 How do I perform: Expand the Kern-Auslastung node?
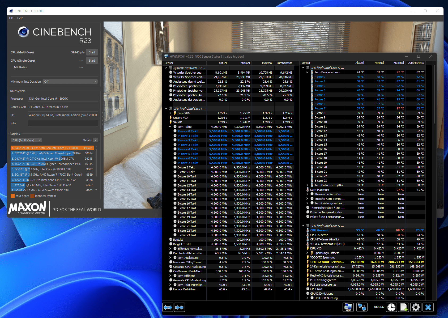tap(170, 258)
